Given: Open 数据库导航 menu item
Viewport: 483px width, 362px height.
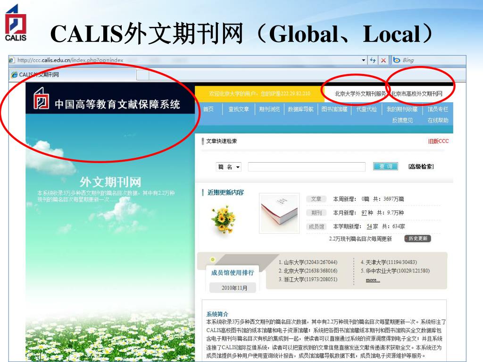Looking at the screenshot, I should pyautogui.click(x=300, y=109).
